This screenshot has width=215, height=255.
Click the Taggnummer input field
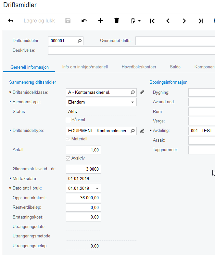(x=202, y=150)
